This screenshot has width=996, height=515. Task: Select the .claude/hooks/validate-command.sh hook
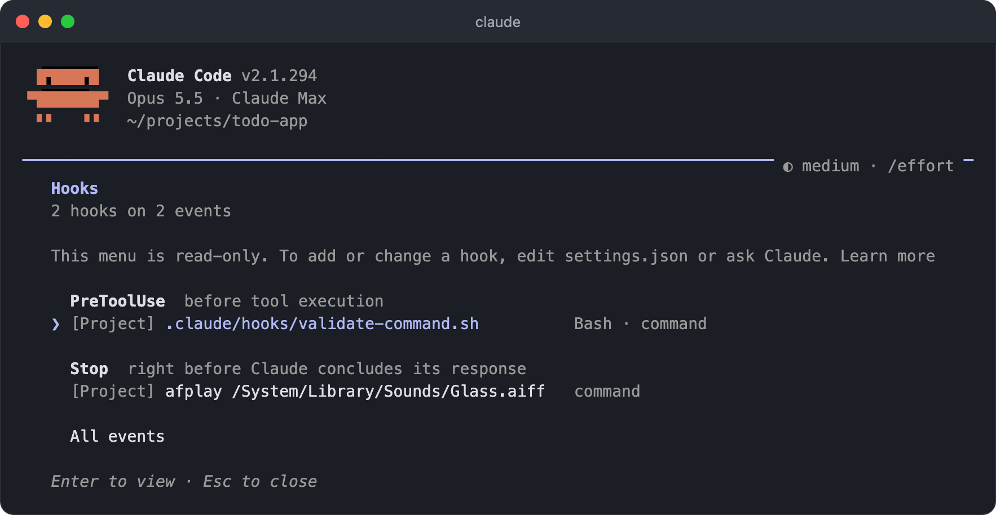click(321, 323)
